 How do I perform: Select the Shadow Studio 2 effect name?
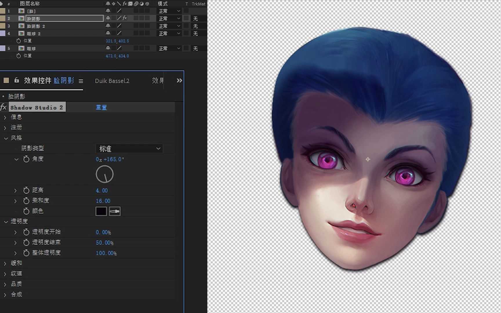(x=37, y=107)
